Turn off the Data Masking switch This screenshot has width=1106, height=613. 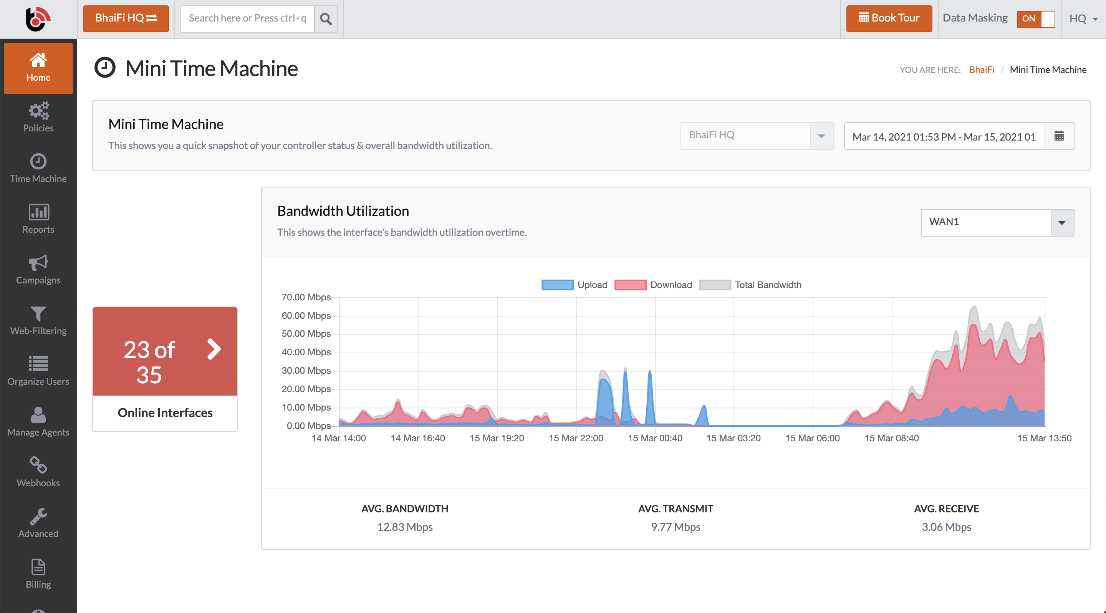coord(1035,18)
